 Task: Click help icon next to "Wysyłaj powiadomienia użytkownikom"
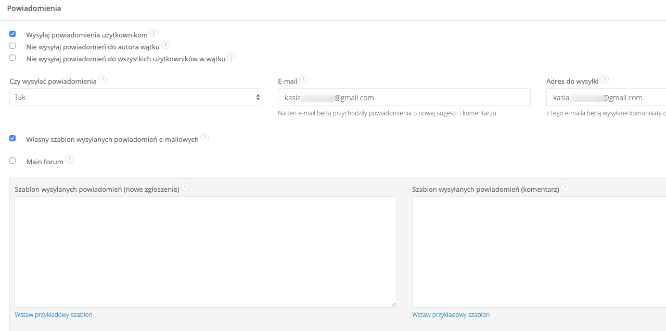coord(153,33)
